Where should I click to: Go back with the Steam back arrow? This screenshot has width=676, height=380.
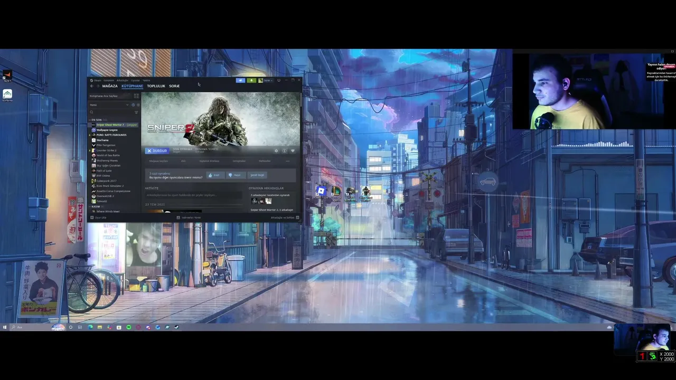[91, 86]
